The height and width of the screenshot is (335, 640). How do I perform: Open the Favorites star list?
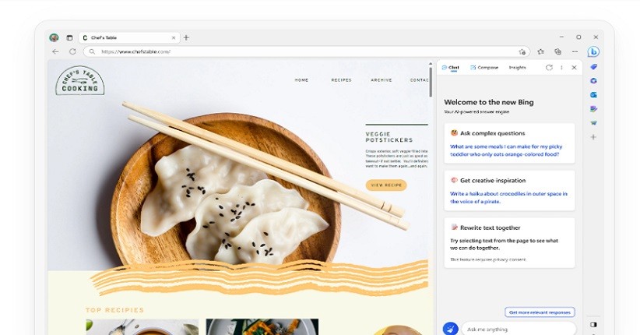point(541,52)
